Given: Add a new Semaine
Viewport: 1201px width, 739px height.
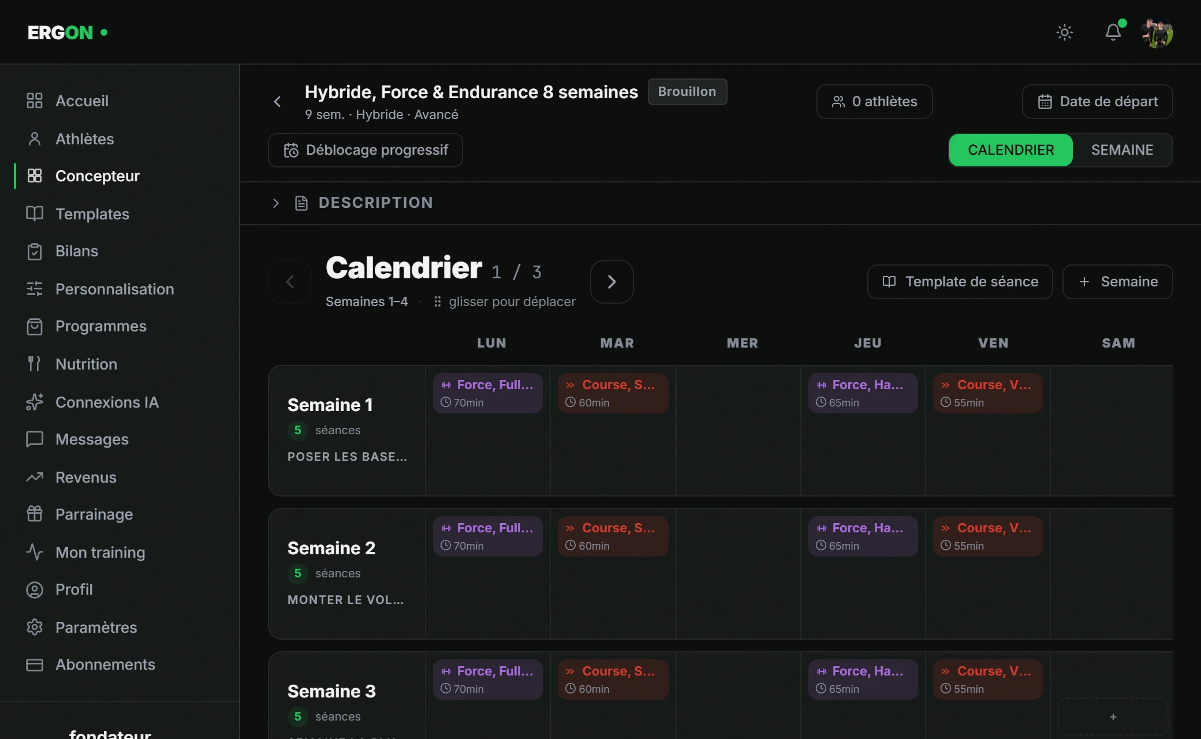Looking at the screenshot, I should (1117, 282).
